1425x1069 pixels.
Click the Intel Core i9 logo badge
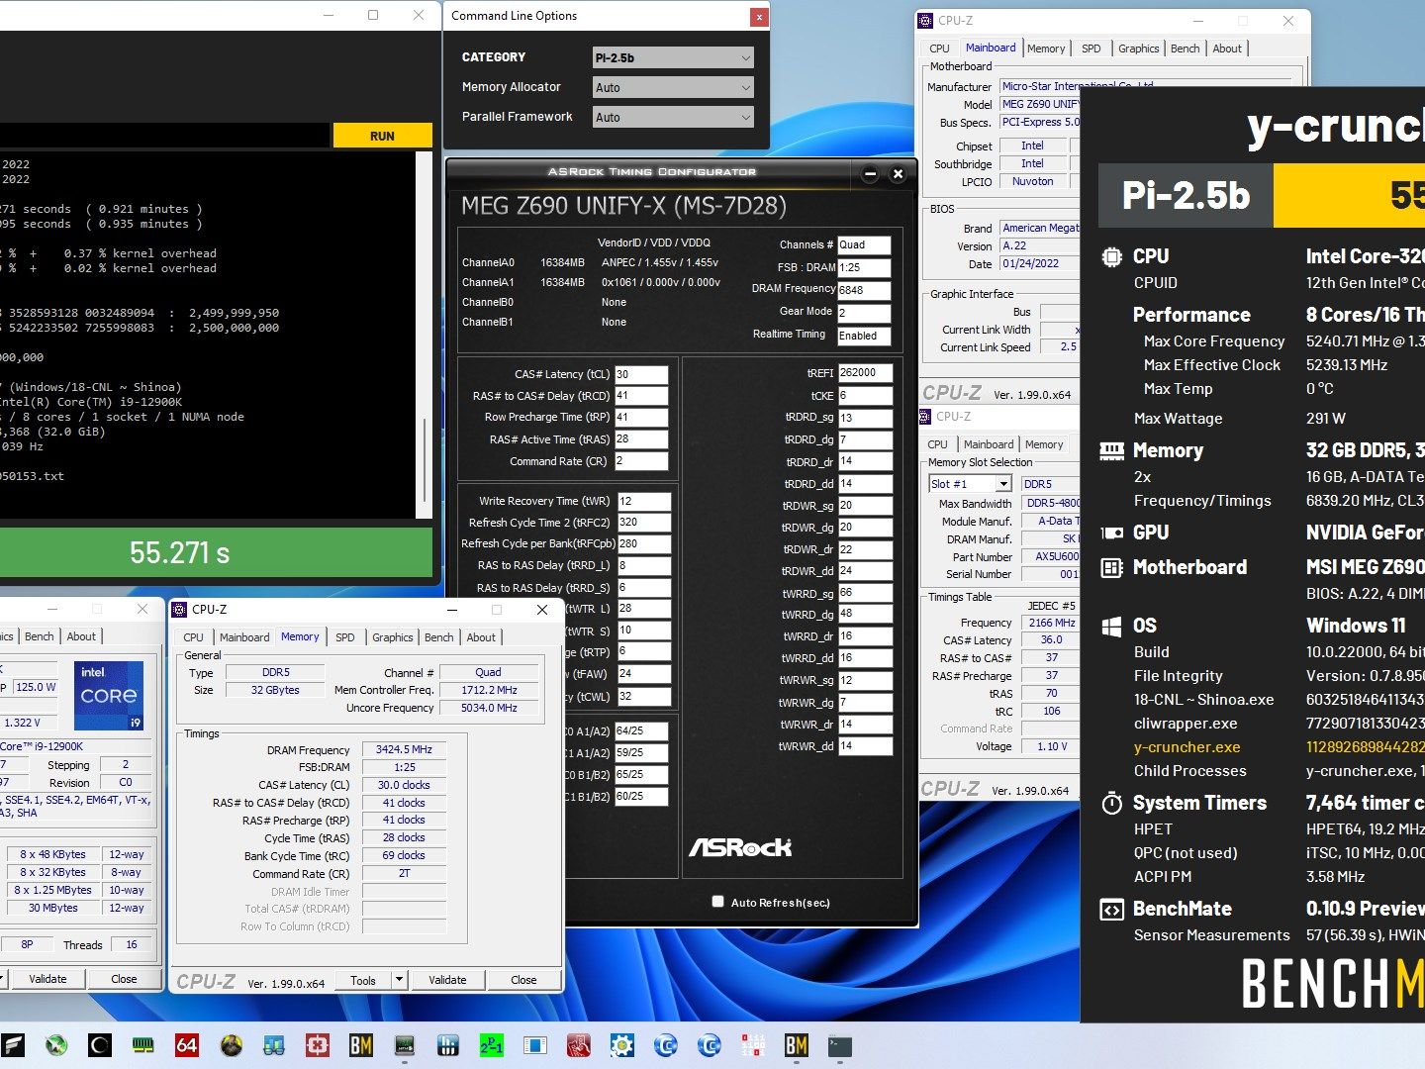(x=109, y=696)
